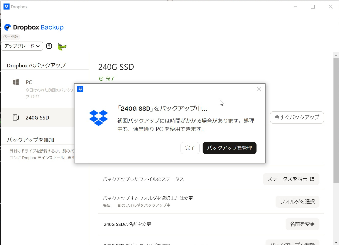This screenshot has width=339, height=245.
Task: Click the large blue Dropbox logo in the dialog
Action: (99, 118)
